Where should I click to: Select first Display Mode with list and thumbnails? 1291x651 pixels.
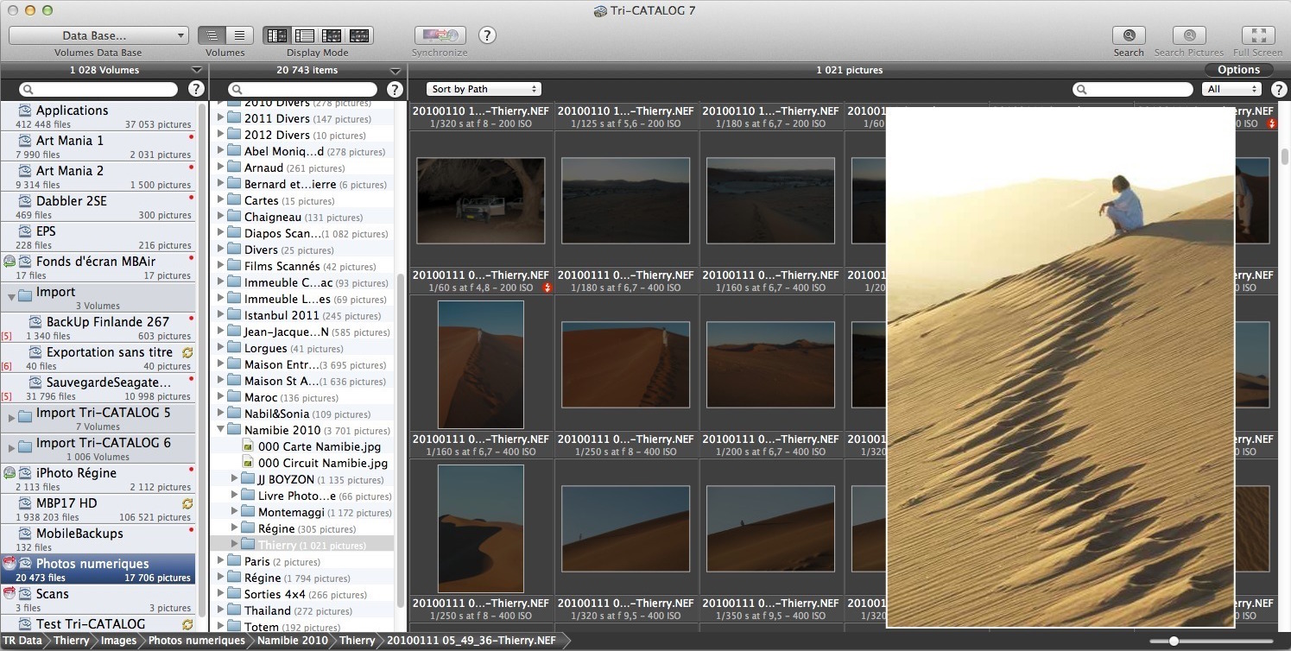coord(276,35)
